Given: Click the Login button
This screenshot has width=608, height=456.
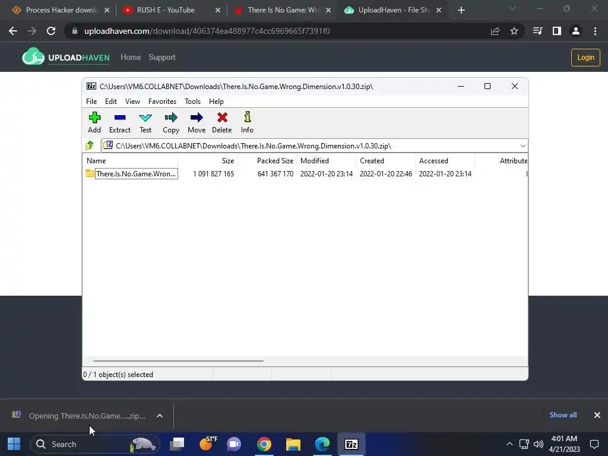Looking at the screenshot, I should click(585, 58).
